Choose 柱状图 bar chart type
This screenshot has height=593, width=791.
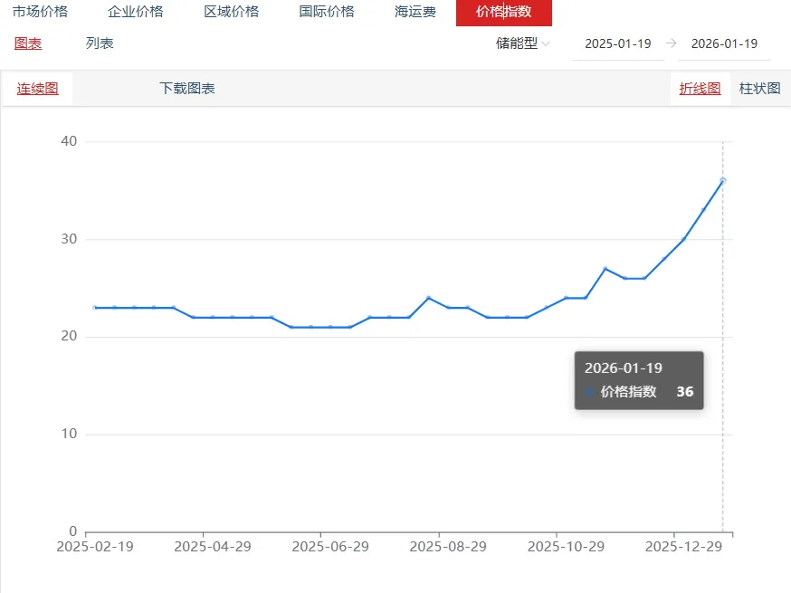(759, 89)
